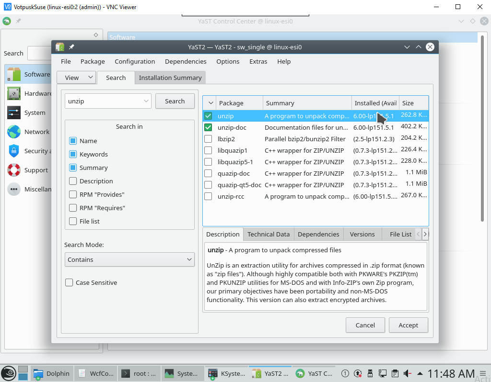Click the status column header arrow
The image size is (491, 382).
pyautogui.click(x=210, y=103)
